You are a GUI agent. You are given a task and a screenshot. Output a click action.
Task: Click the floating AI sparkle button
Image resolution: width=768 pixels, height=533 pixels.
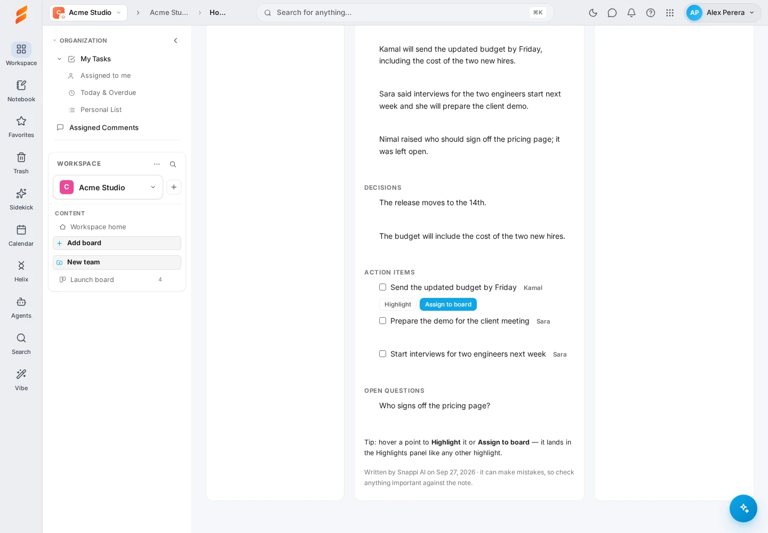[x=743, y=508]
